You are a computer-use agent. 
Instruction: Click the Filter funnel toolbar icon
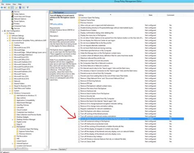point(27,8)
